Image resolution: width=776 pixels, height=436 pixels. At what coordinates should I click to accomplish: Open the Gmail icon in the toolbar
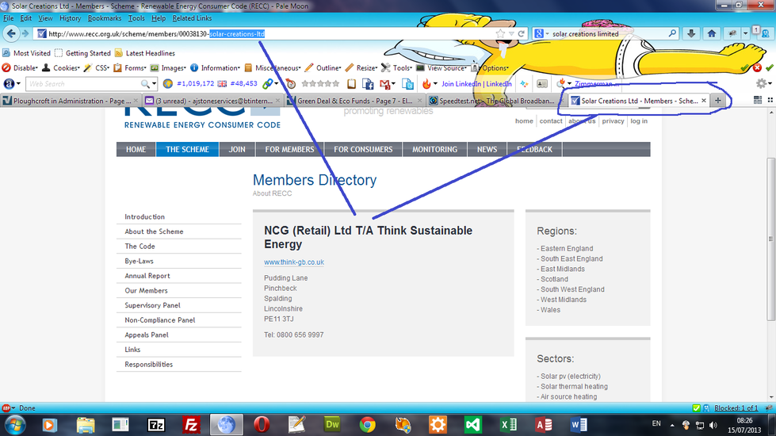(x=384, y=84)
